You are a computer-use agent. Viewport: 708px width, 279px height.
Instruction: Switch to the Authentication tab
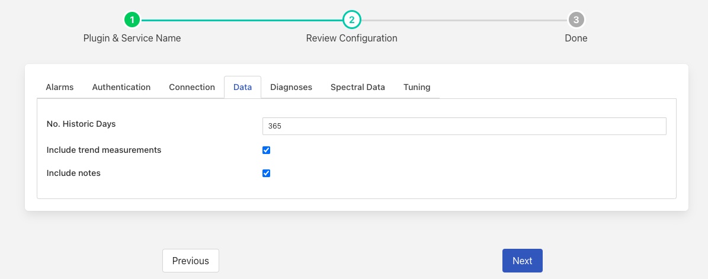(x=121, y=87)
